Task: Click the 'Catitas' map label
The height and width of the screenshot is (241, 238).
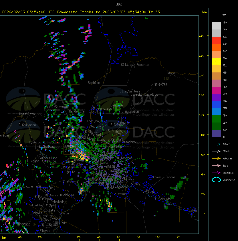Action: point(148,191)
